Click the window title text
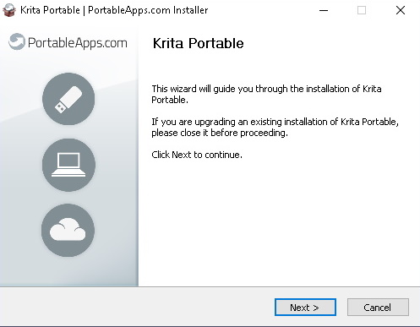The height and width of the screenshot is (327, 420). (114, 10)
